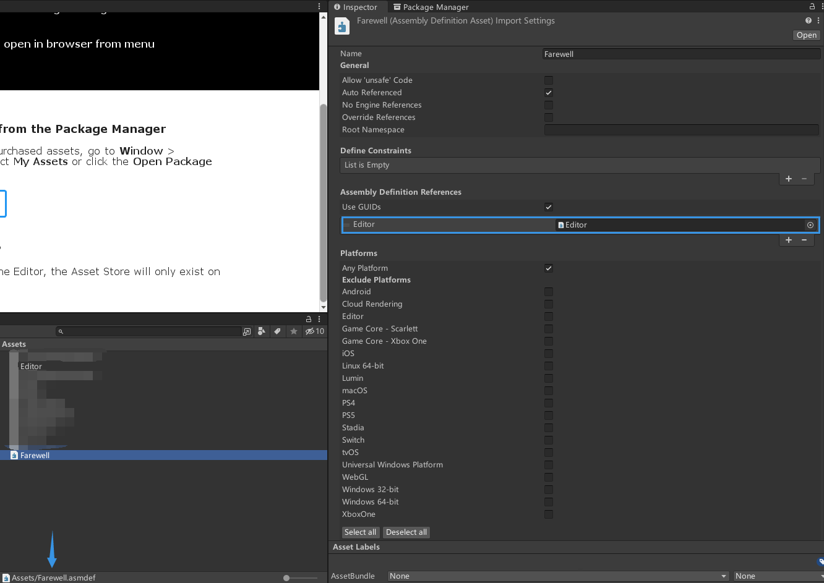Click the Open button in Inspector

(x=807, y=35)
